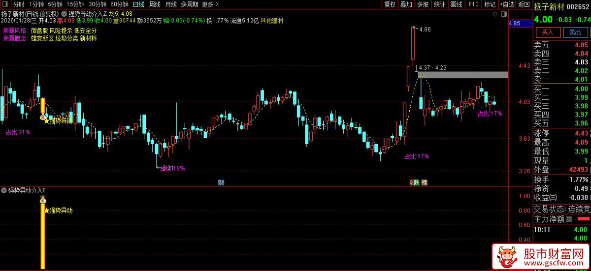Screen dimensions: 591x271
Task: Click the 买入 buy button
Action: (548, 32)
